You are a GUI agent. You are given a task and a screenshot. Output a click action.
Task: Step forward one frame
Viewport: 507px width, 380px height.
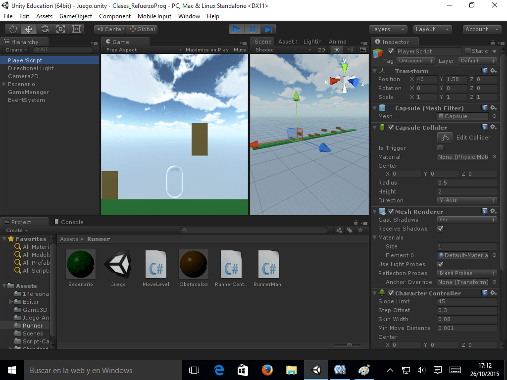(x=268, y=29)
